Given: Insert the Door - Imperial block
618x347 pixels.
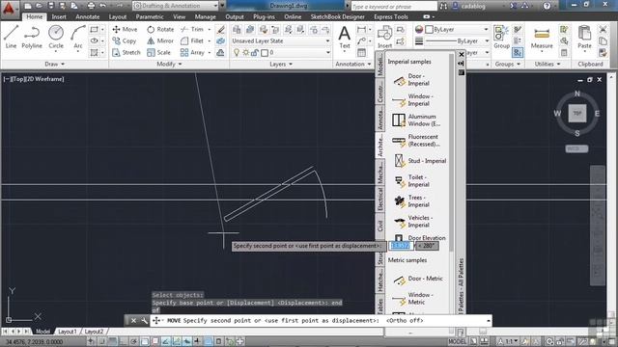Looking at the screenshot, I should click(x=417, y=79).
